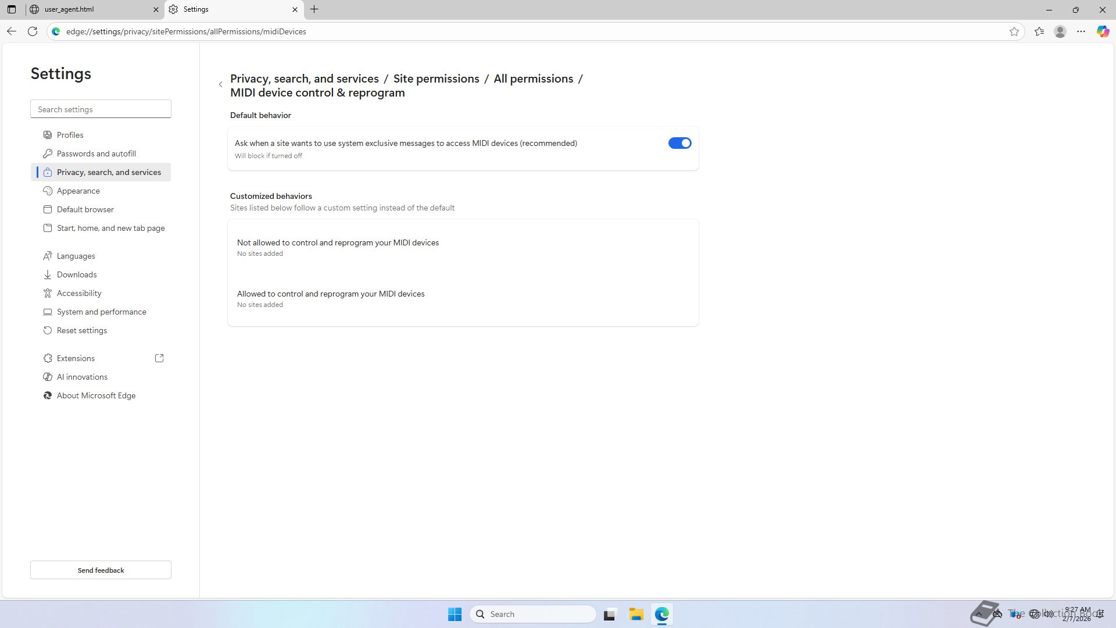Follow the Site permissions breadcrumb link

click(x=436, y=78)
